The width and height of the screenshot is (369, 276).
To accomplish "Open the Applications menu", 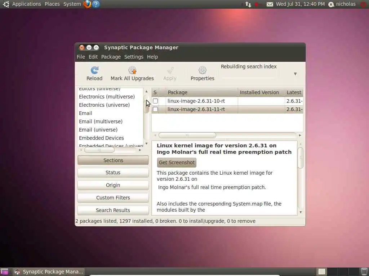I will coord(27,4).
